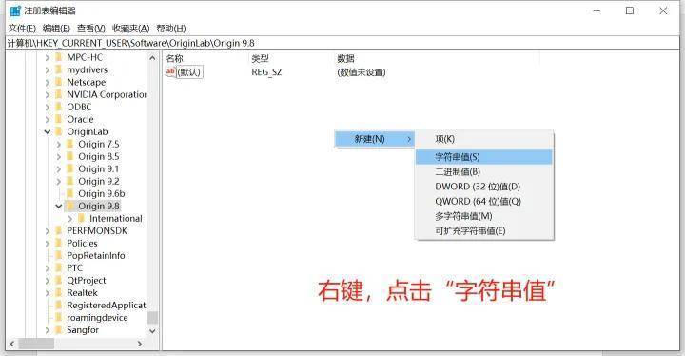Expand the Realtek key

click(48, 293)
